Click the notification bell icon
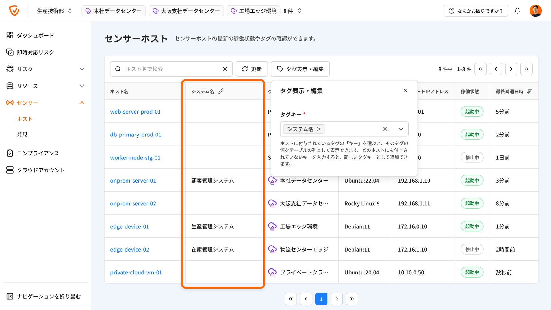The image size is (551, 310). 517,11
